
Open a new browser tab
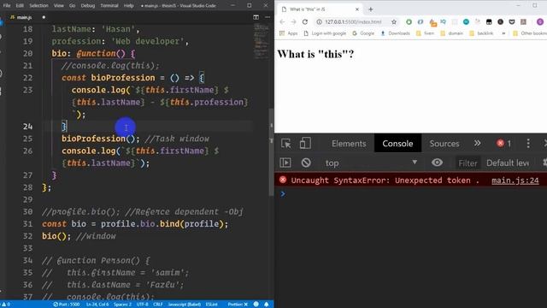371,9
